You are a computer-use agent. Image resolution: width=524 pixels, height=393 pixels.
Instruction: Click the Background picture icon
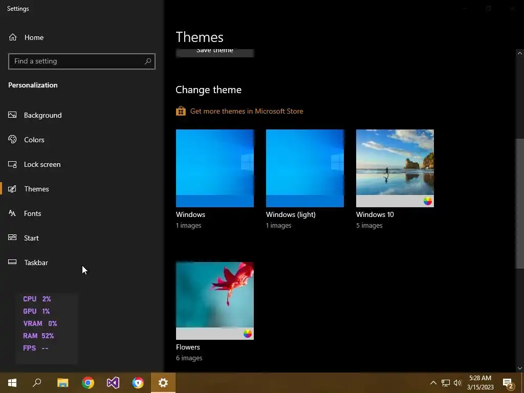tap(12, 115)
